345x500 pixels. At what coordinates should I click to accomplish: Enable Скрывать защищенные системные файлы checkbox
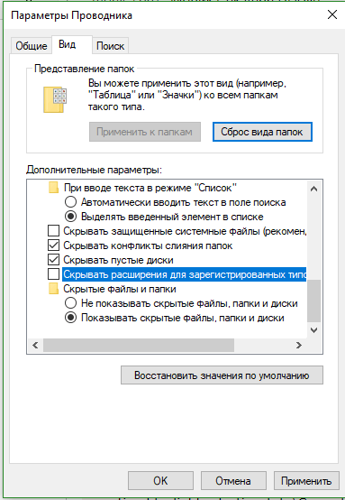53,231
